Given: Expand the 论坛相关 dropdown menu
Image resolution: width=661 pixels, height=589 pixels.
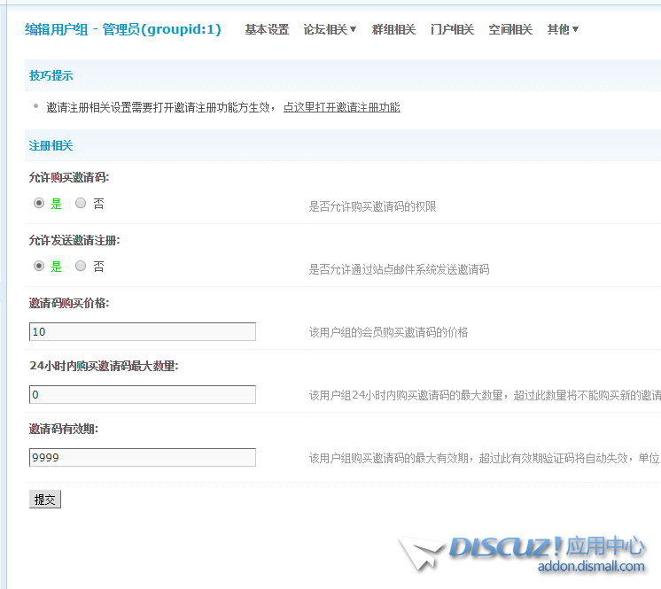Looking at the screenshot, I should 330,30.
